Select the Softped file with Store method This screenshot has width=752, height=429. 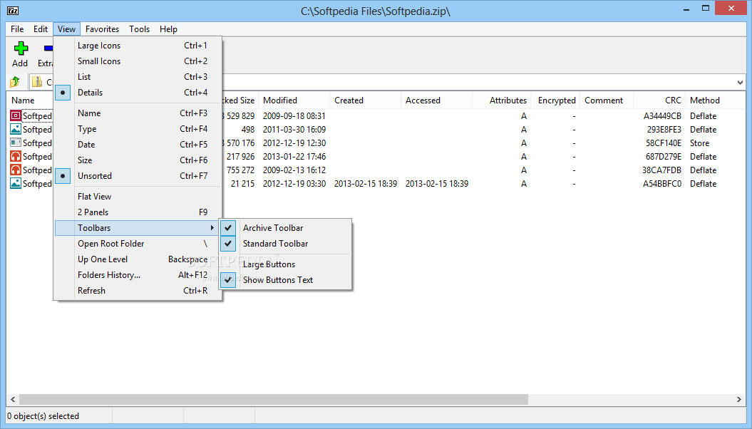click(31, 143)
